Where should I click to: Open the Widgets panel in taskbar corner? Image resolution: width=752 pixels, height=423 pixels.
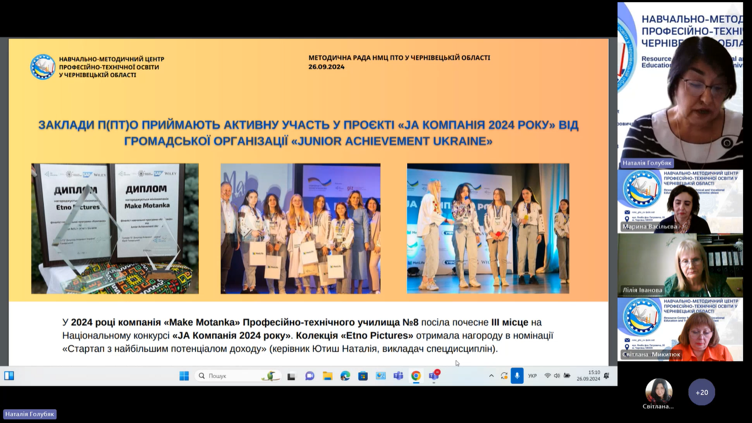pos(9,376)
